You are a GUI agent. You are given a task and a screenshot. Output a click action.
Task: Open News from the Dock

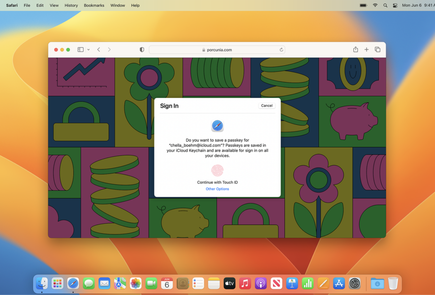pos(277,283)
